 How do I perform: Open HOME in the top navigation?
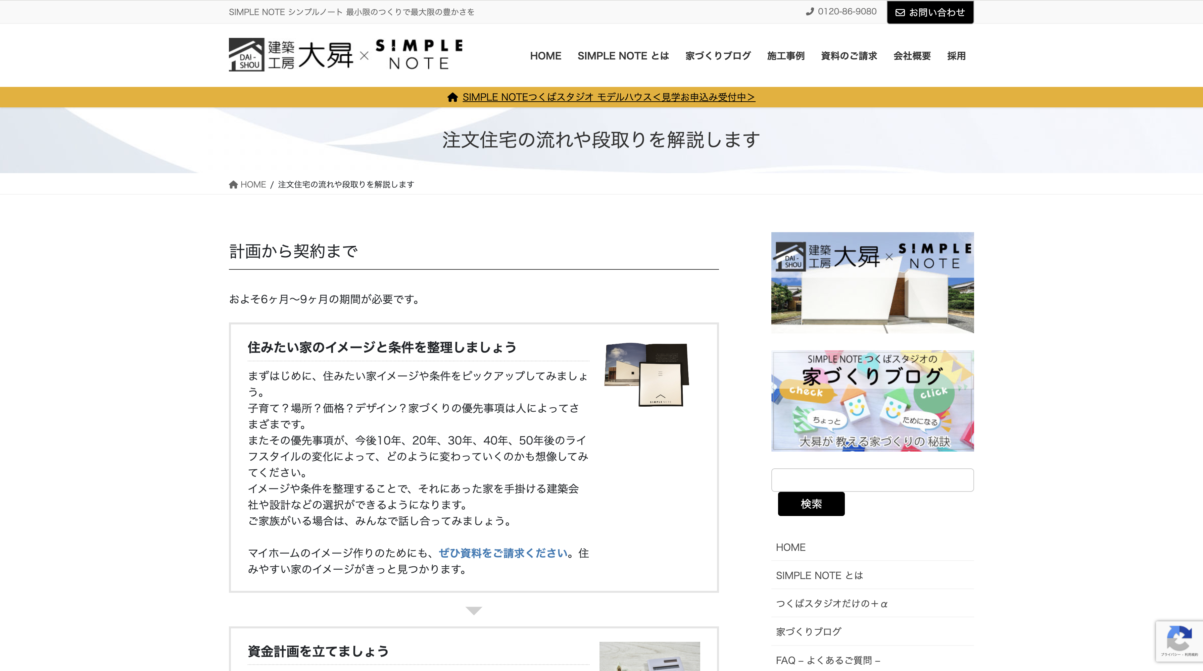(545, 56)
